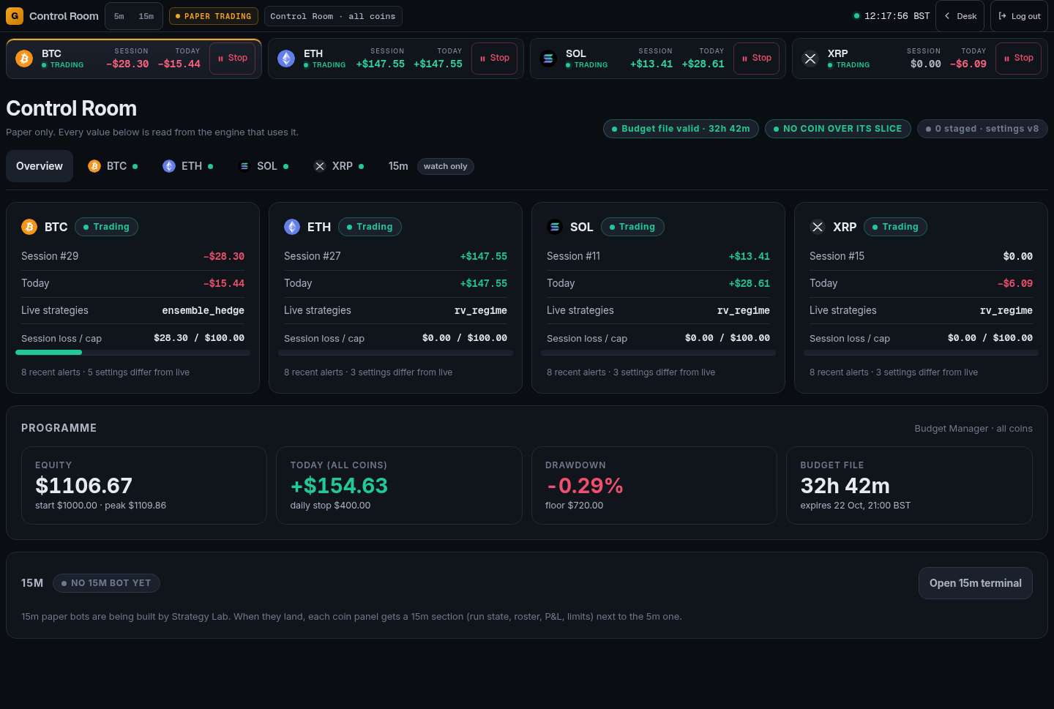Click the Bitcoin icon in the BTC overview card
Viewport: 1054px width, 709px height.
[29, 227]
